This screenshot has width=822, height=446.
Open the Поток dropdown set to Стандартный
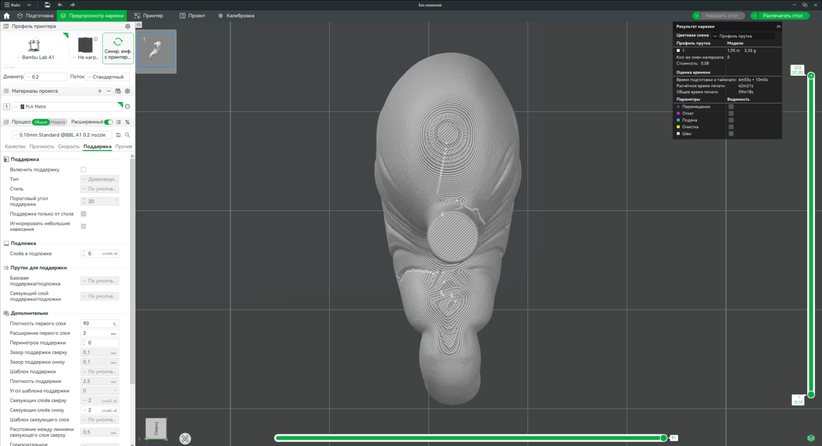(108, 77)
